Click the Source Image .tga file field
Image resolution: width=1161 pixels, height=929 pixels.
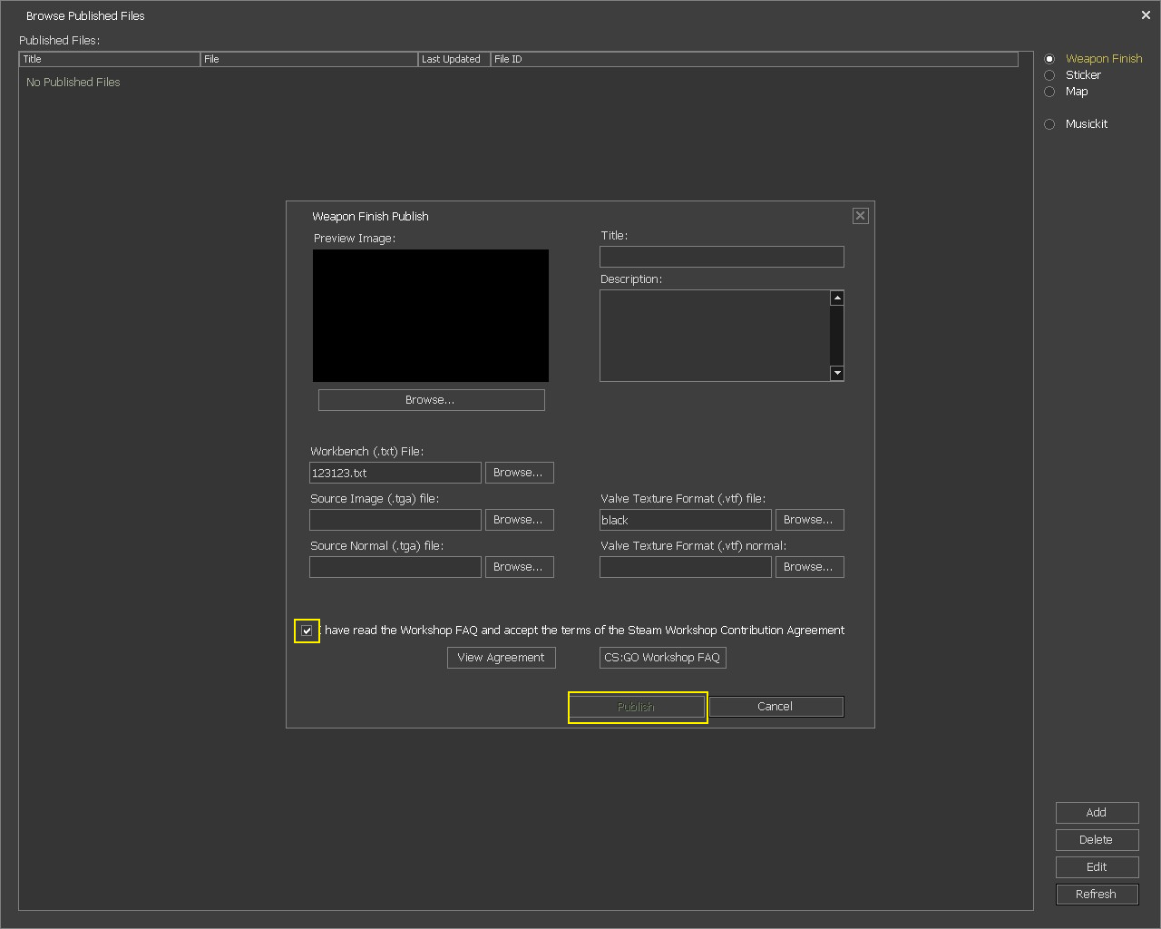coord(395,520)
